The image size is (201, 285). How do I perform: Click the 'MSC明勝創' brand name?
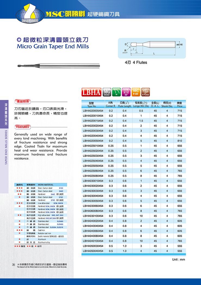coord(66,14)
